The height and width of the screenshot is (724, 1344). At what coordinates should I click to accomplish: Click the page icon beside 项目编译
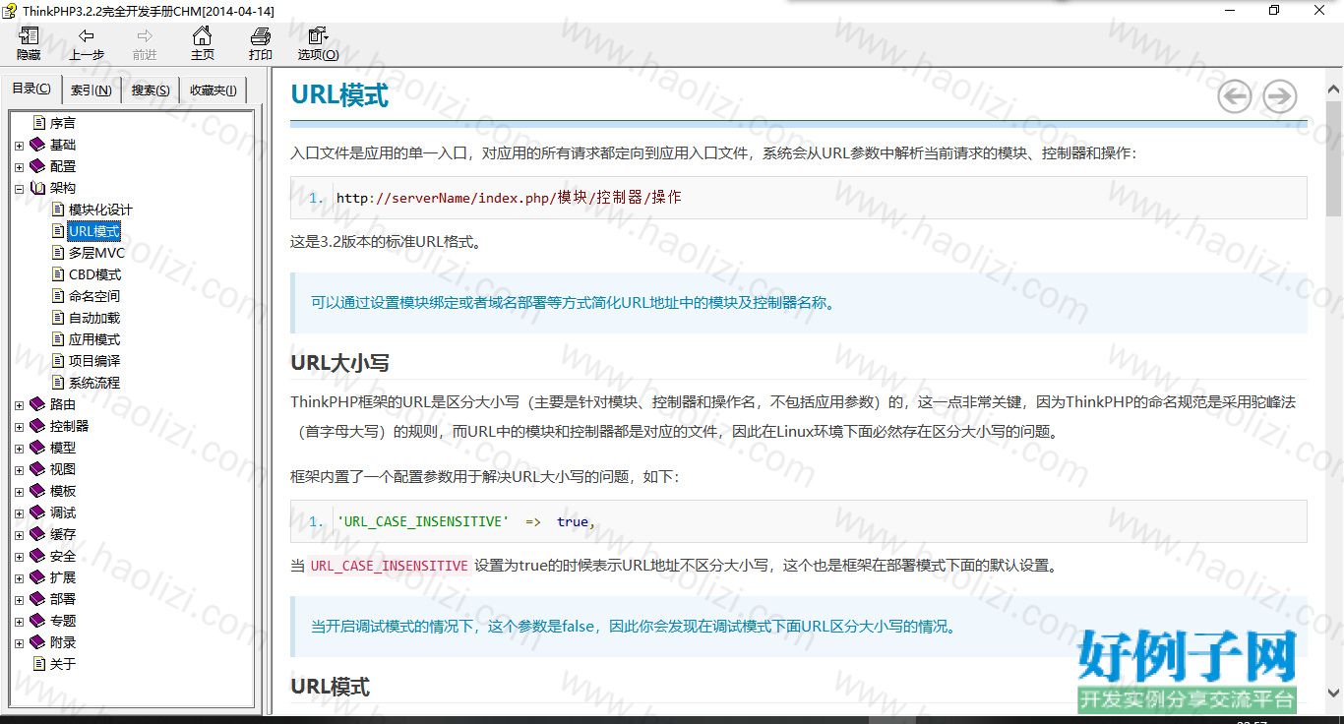point(58,361)
